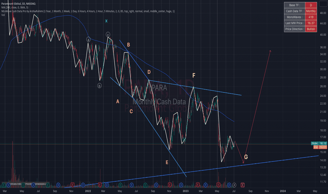Click the NEoWave Cash Data Pro indicator legend

pos(88,11)
